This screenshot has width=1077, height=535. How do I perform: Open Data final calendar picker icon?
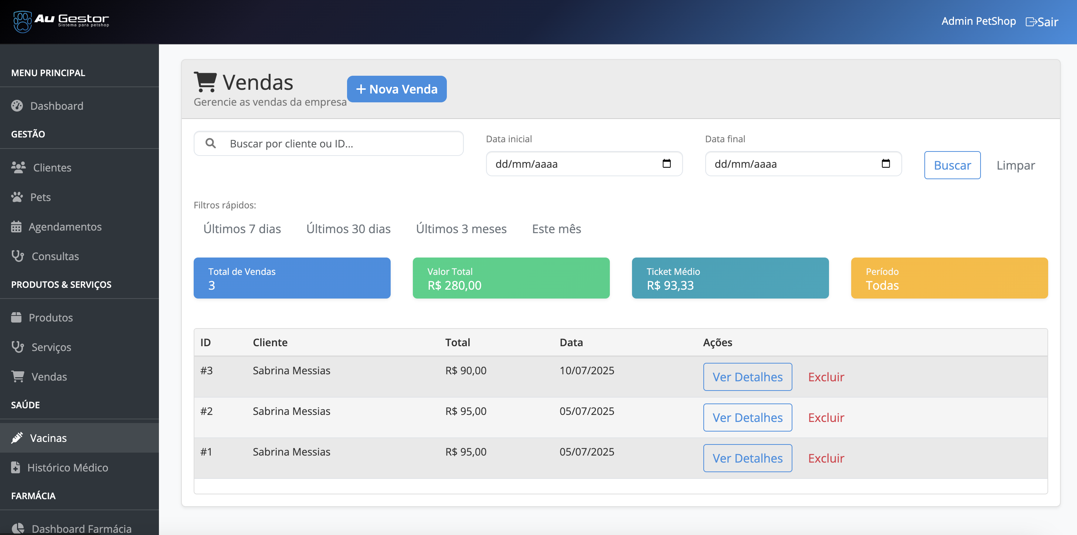(x=886, y=163)
